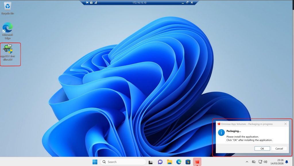Click the red App Volumes taskbar icon
This screenshot has height=166, width=294.
[197, 162]
